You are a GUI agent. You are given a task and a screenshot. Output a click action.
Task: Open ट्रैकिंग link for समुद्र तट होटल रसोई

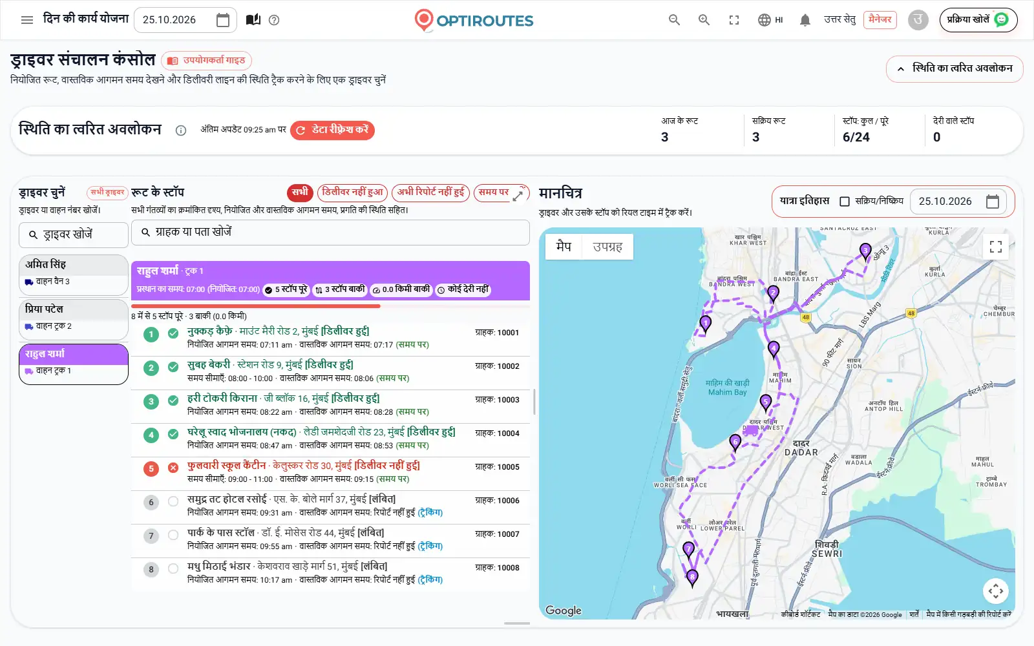pyautogui.click(x=430, y=513)
